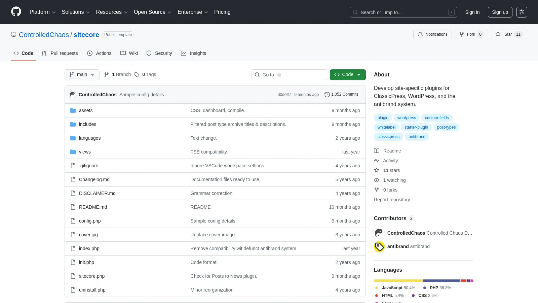Click the custom-fields topic tag
The height and width of the screenshot is (303, 538).
pos(437,118)
